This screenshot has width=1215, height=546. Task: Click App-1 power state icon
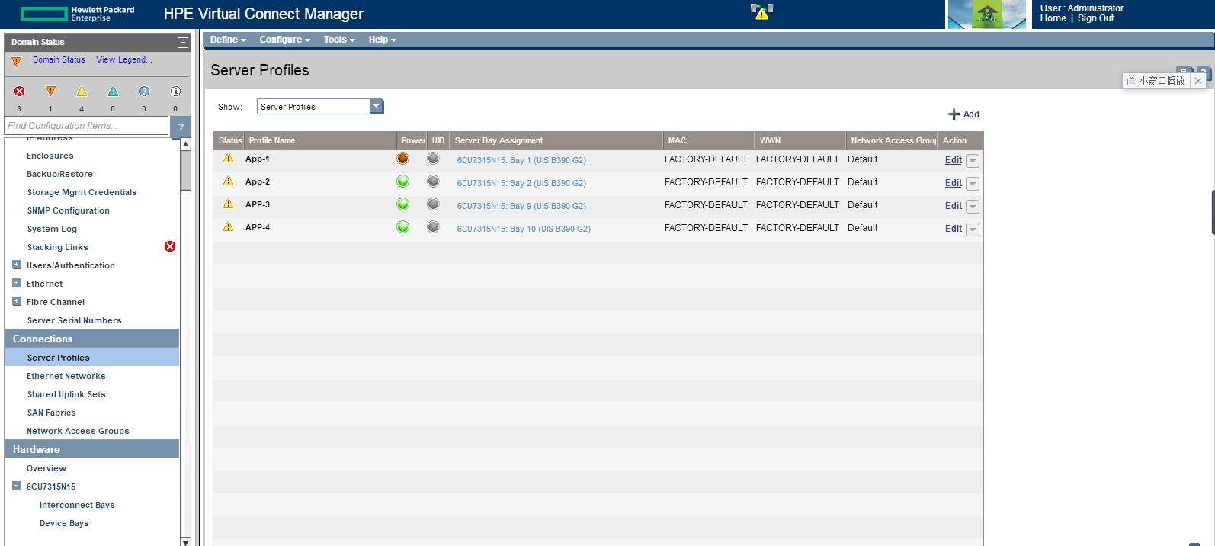[402, 159]
